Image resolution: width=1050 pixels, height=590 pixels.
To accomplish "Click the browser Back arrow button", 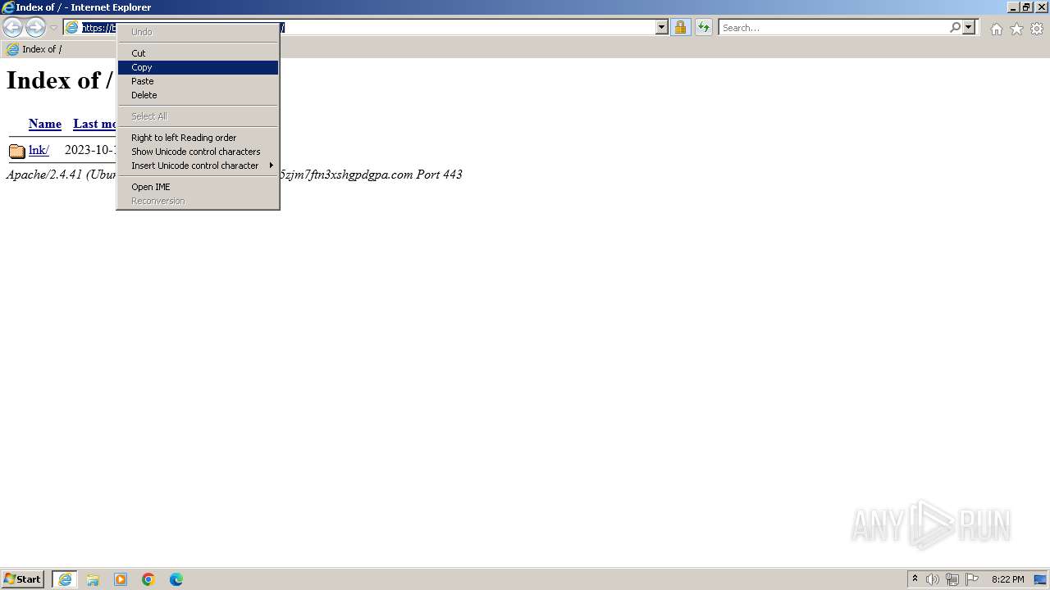I will click(x=12, y=27).
